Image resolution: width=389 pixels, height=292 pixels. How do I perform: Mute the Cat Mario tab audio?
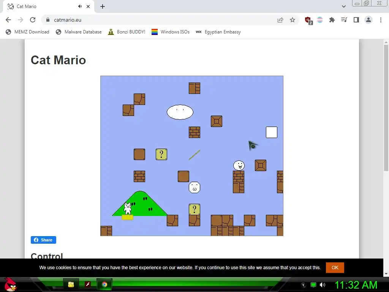[x=80, y=6]
